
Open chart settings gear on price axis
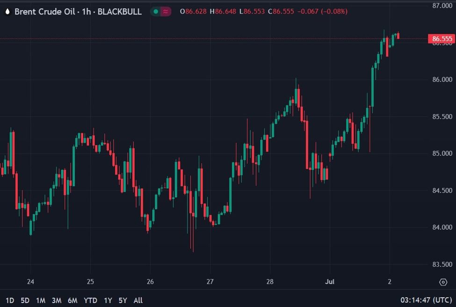(443, 282)
